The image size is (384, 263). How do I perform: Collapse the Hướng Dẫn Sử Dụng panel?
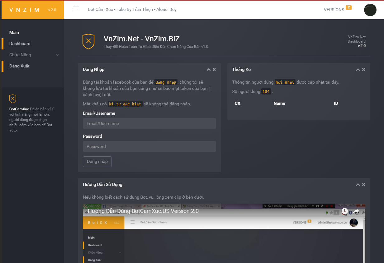[x=358, y=185]
